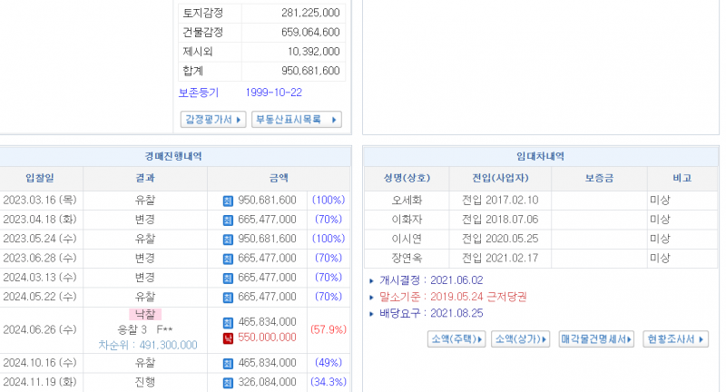Click the red 낙 icon beside 550,000,000

click(x=228, y=338)
